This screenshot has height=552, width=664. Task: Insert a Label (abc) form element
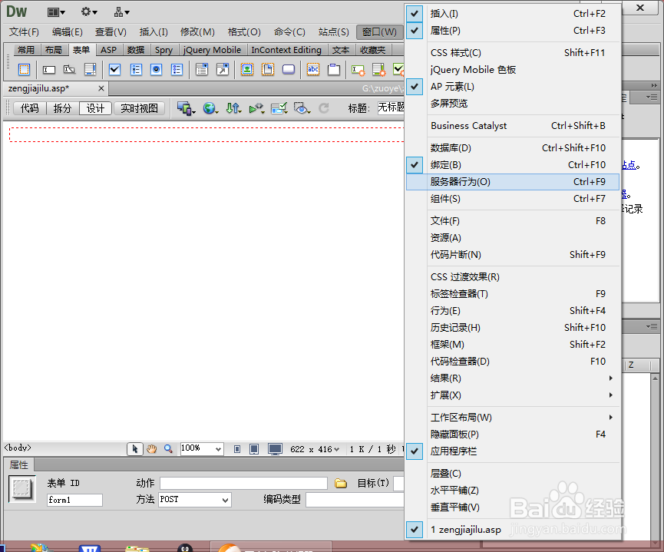coord(313,69)
